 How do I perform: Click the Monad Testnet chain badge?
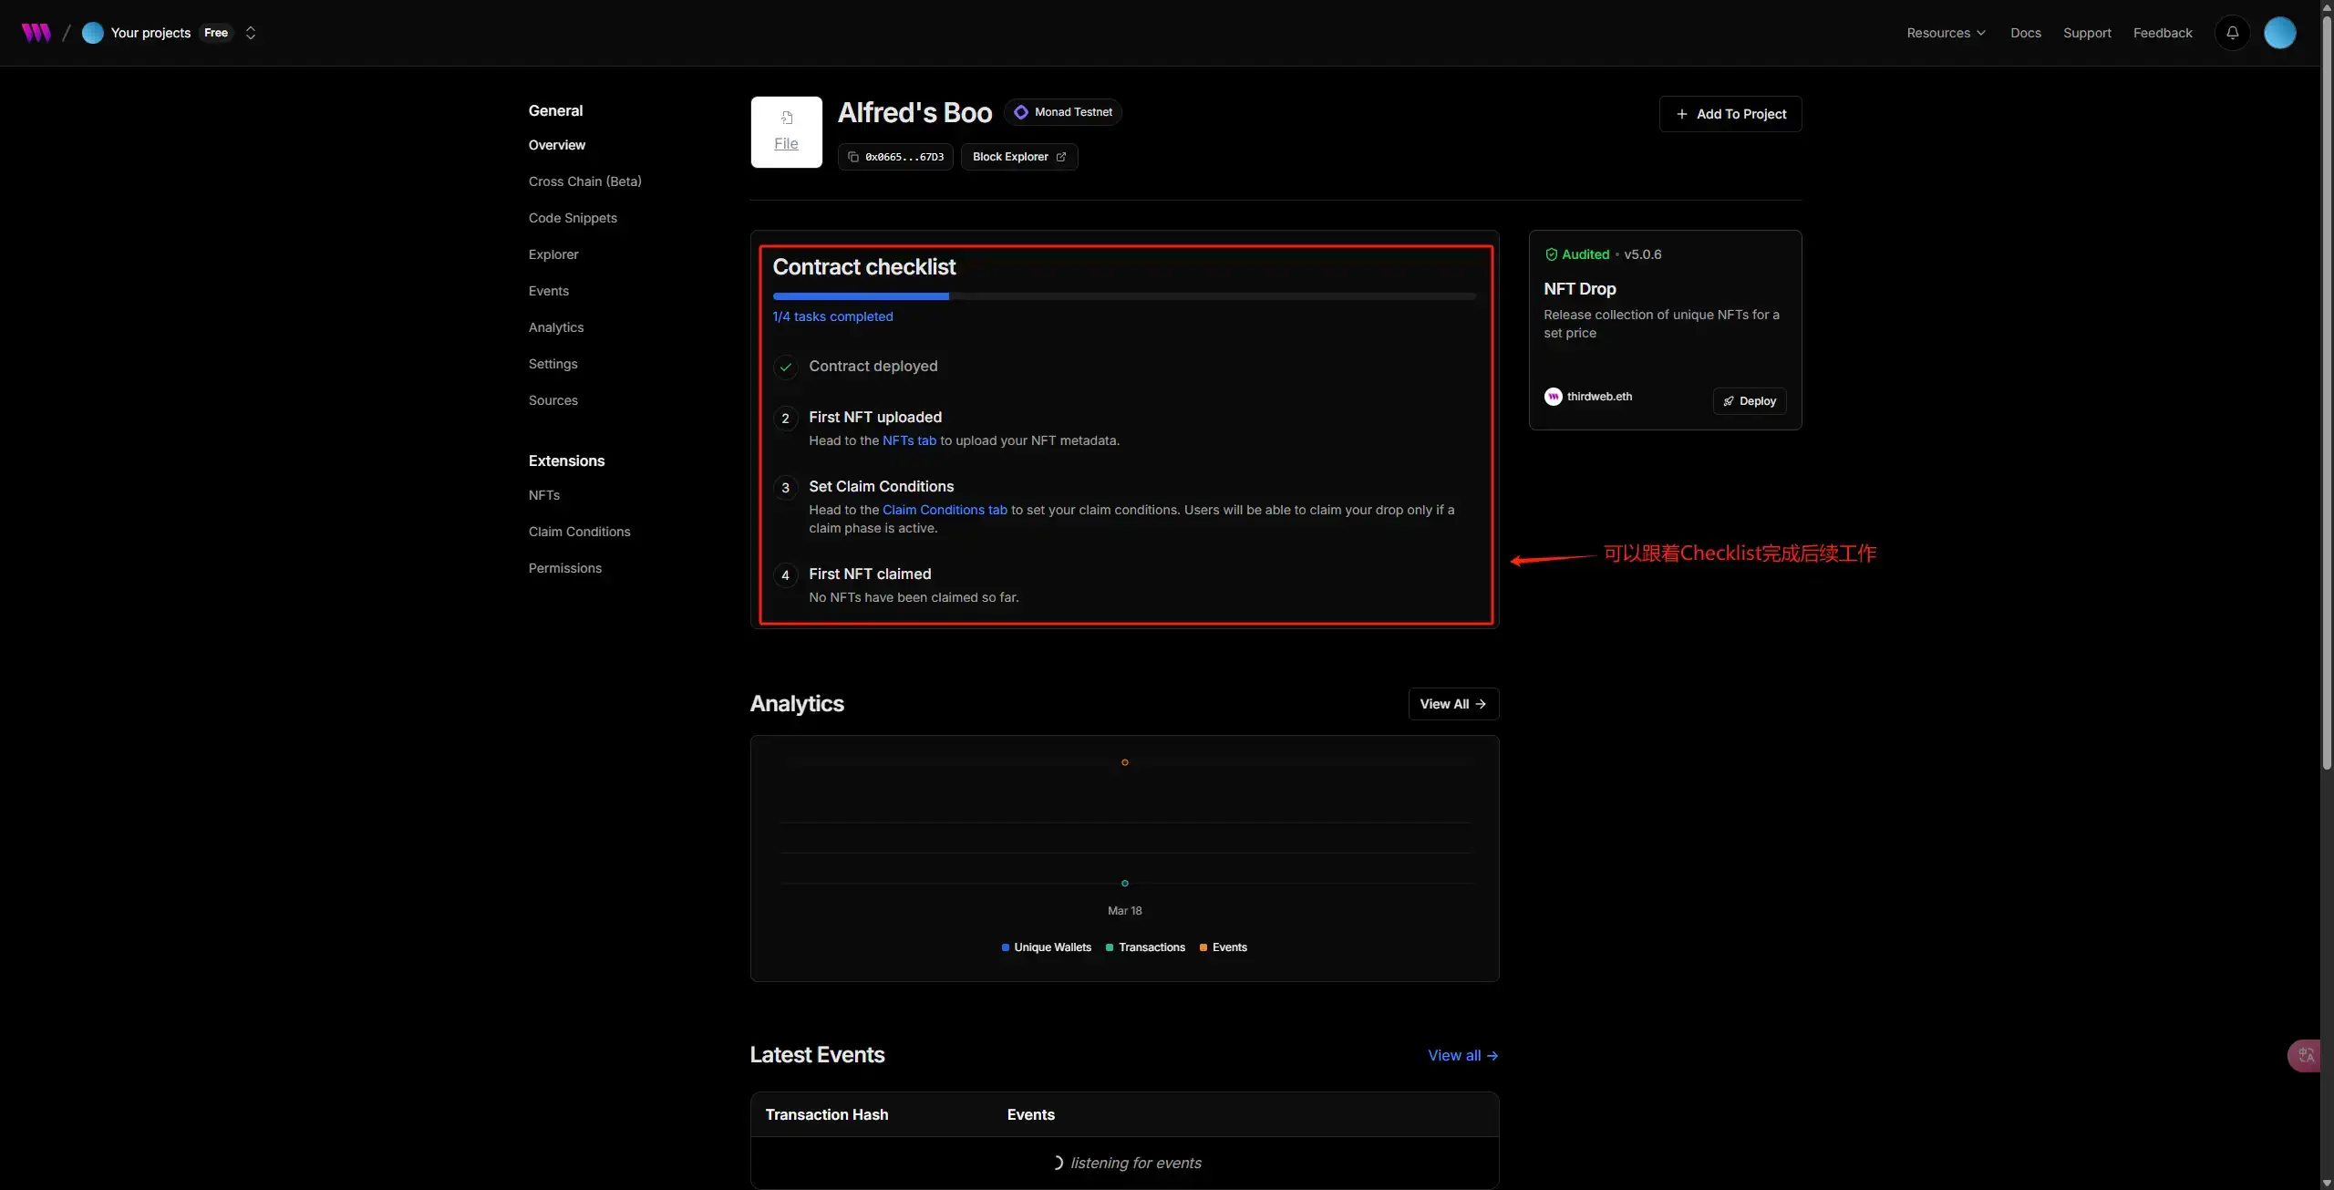pyautogui.click(x=1063, y=112)
